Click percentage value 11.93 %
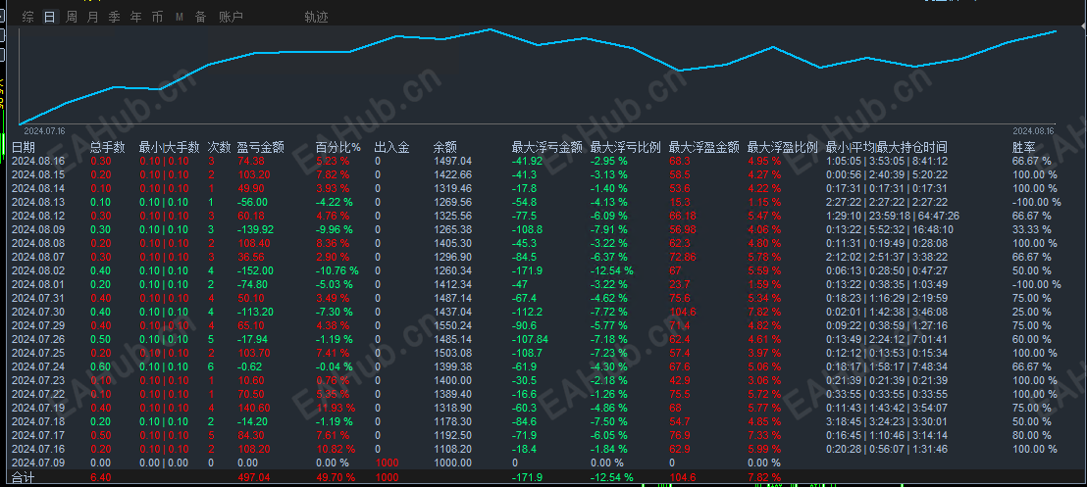This screenshot has height=487, width=1087. [335, 408]
